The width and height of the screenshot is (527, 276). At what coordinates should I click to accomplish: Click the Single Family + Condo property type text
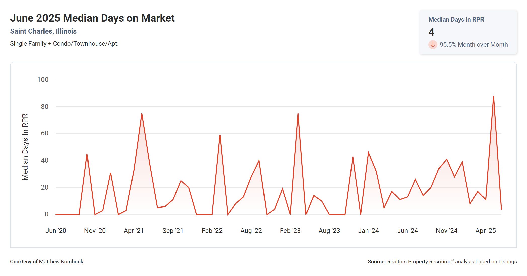pos(64,44)
